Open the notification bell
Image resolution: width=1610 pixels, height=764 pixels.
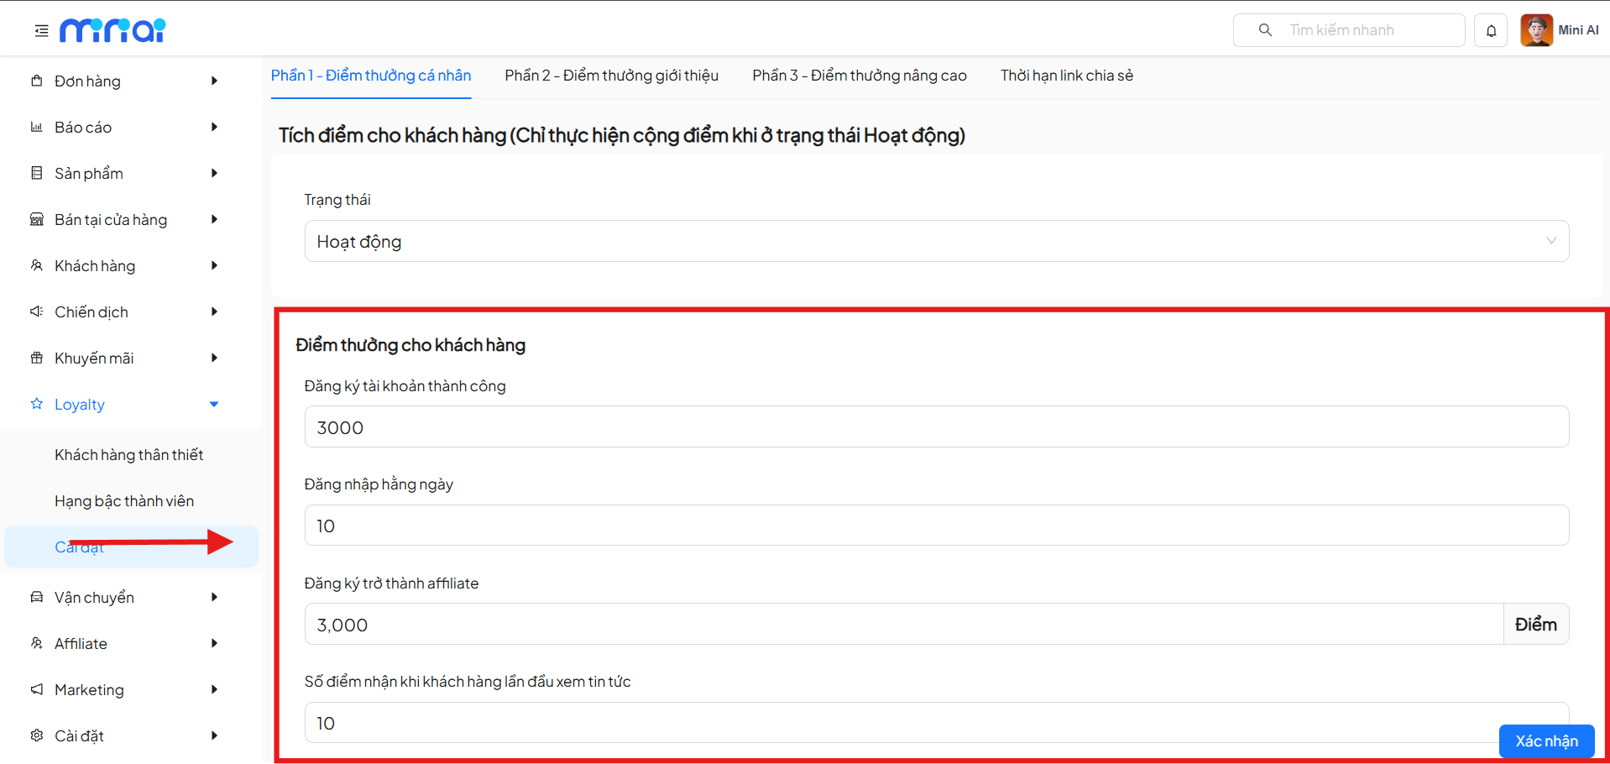pyautogui.click(x=1491, y=31)
